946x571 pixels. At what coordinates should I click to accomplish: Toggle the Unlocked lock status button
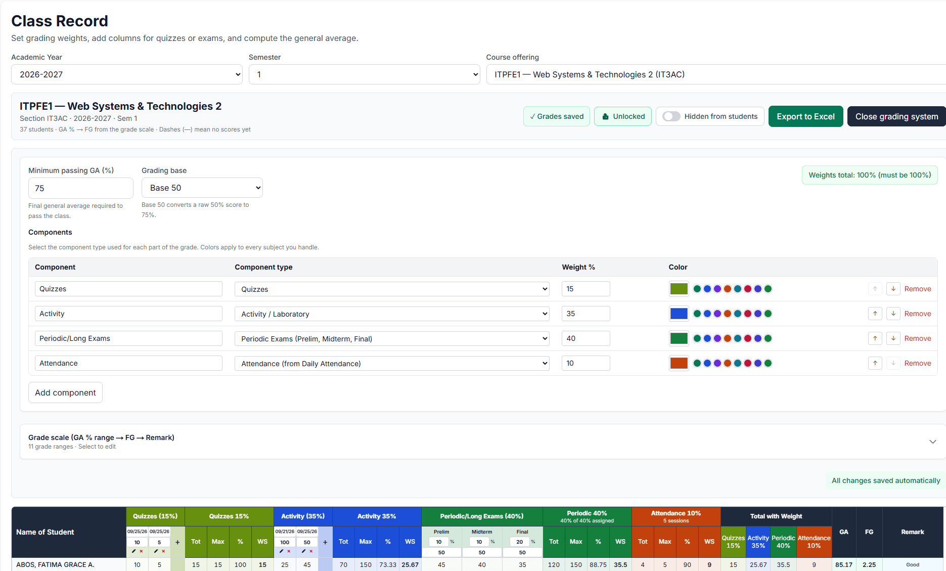pos(623,116)
